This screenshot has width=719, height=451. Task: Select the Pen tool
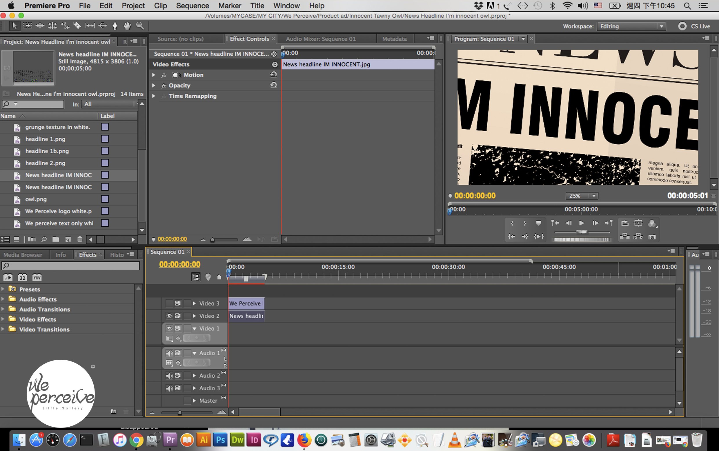(115, 26)
